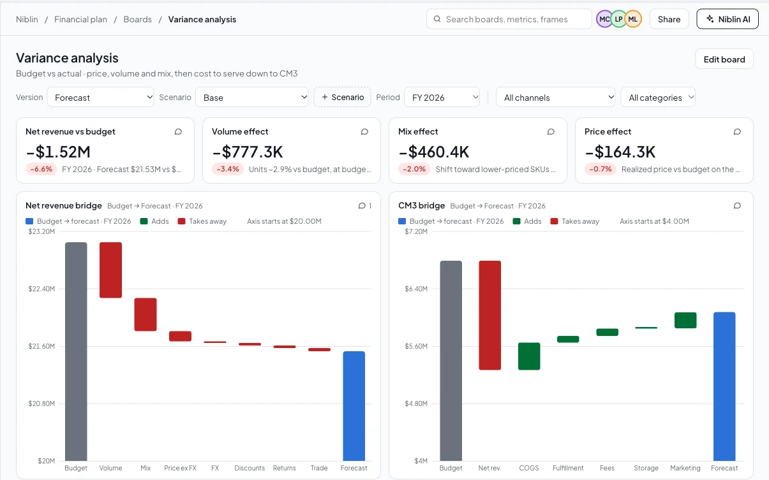Image resolution: width=769 pixels, height=480 pixels.
Task: Open the All categories filter dropdown
Action: (x=658, y=97)
